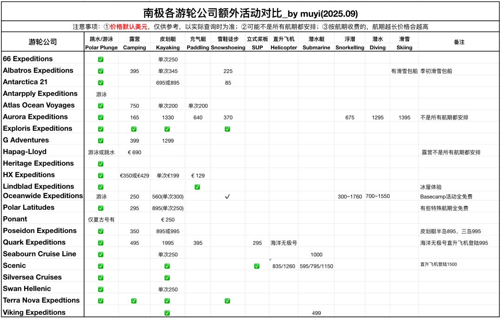The height and width of the screenshot is (319, 502).
Task: Click the Polar Plunge checkmark in Scenic row
Action: tap(100, 266)
